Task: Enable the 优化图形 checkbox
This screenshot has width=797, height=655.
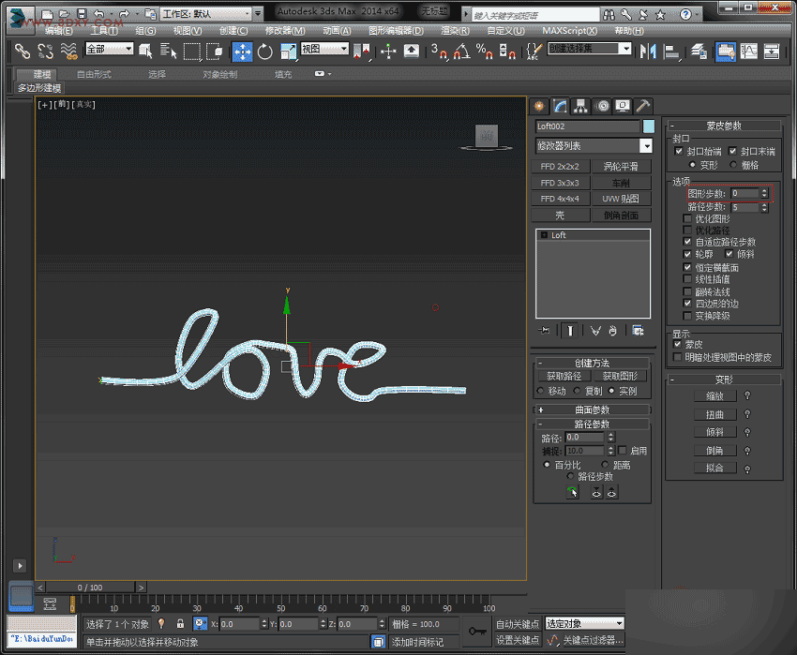Action: (687, 219)
